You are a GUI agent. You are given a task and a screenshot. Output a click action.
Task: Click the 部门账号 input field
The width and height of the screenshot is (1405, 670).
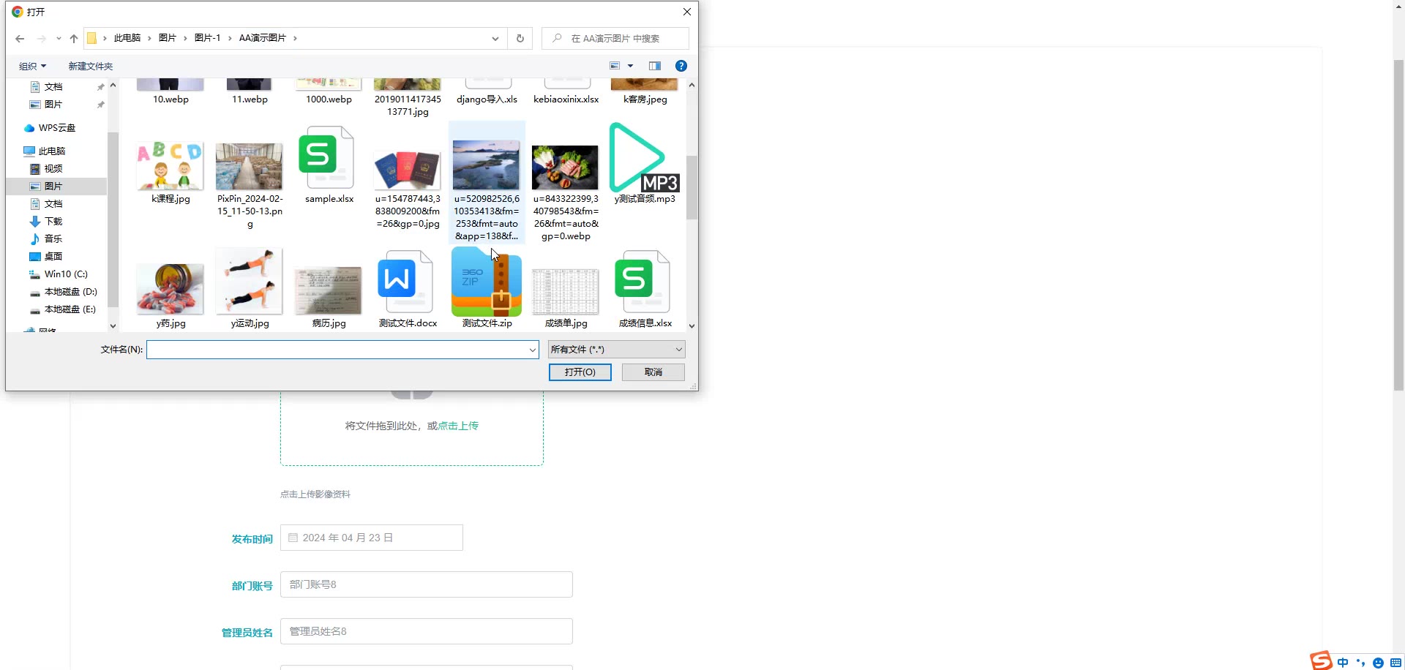(427, 584)
